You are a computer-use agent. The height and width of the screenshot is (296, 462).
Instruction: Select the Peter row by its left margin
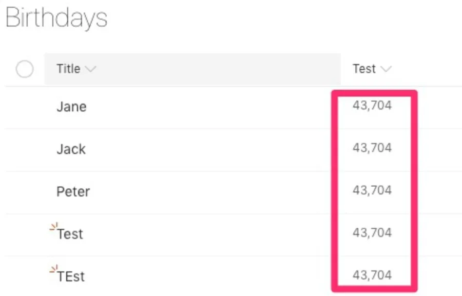coord(25,192)
